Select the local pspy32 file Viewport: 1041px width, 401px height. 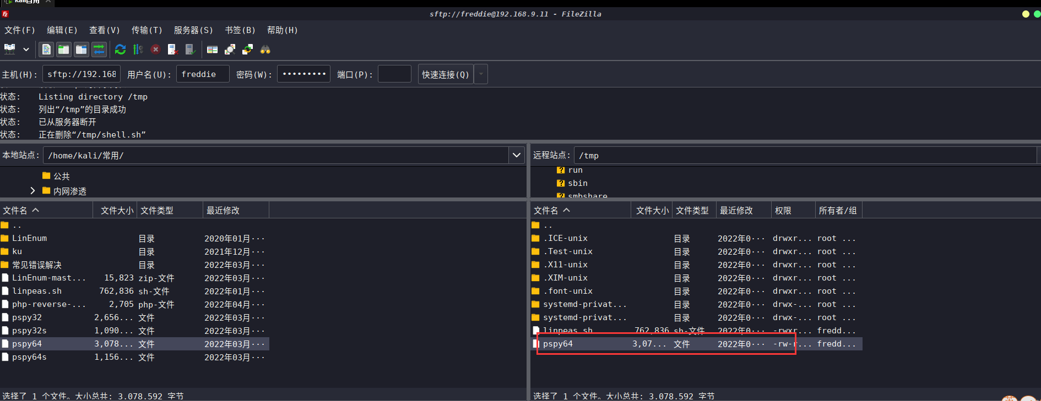click(x=134, y=317)
